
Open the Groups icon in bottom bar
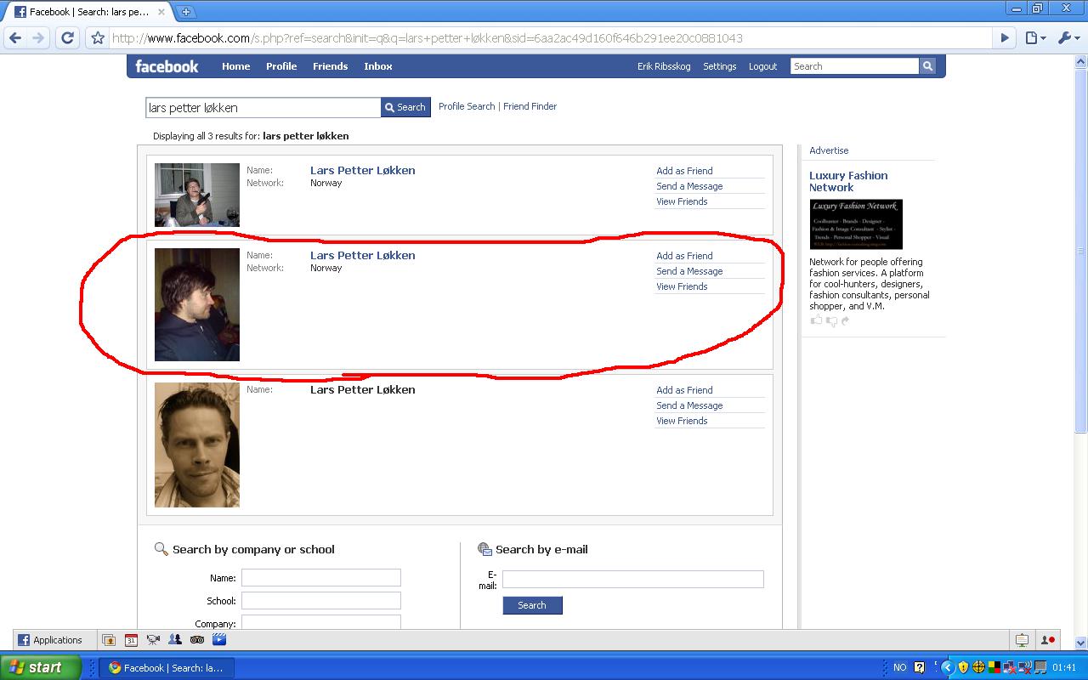[x=175, y=640]
